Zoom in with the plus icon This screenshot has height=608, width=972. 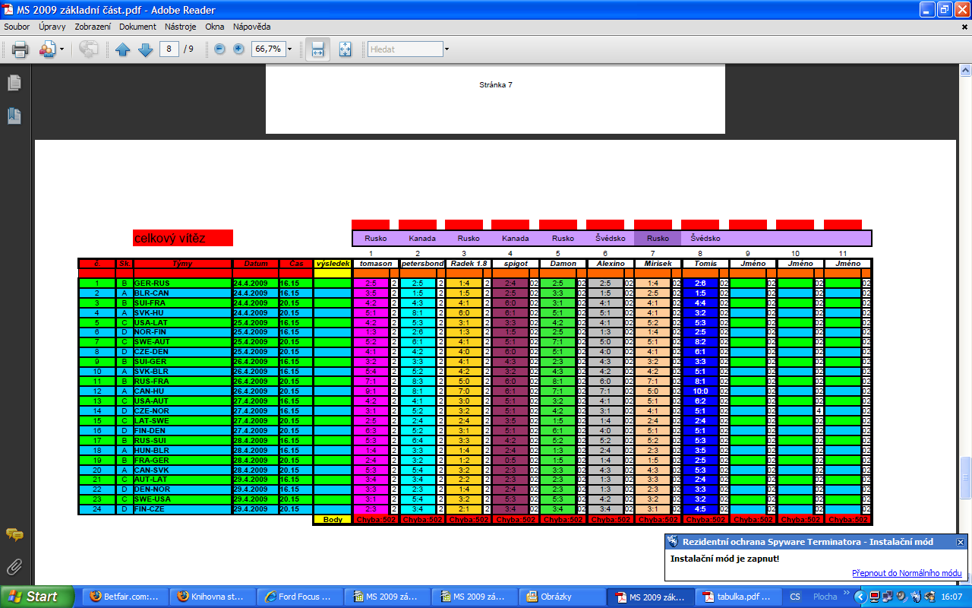(x=238, y=49)
